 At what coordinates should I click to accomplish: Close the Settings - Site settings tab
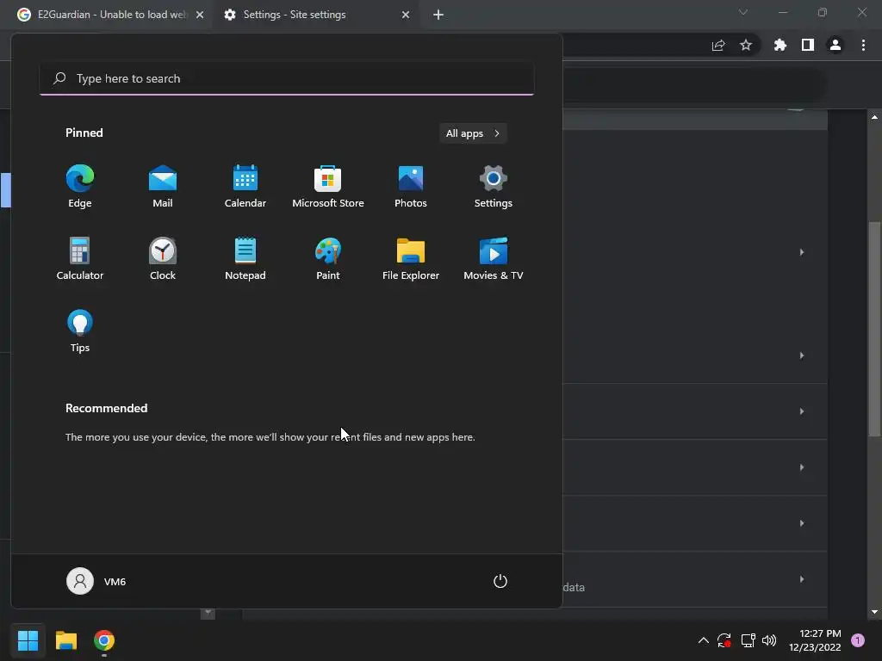[406, 15]
